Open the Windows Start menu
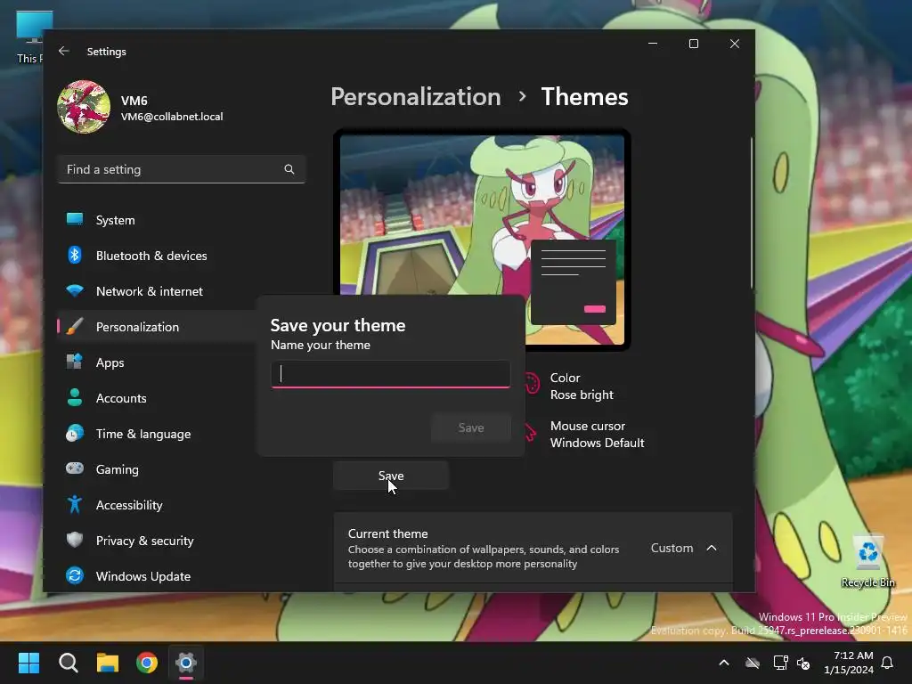Viewport: 912px width, 684px height. tap(28, 663)
